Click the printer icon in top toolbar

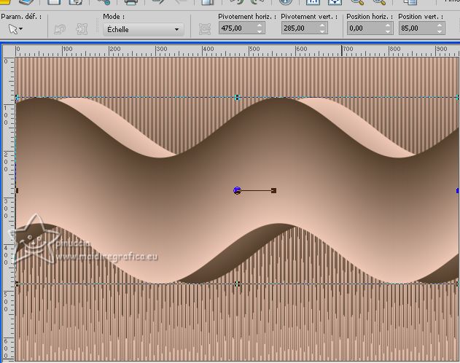(130, 2)
